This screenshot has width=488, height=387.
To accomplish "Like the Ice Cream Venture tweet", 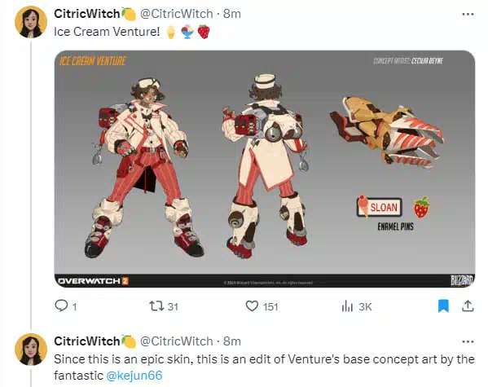I will [252, 306].
